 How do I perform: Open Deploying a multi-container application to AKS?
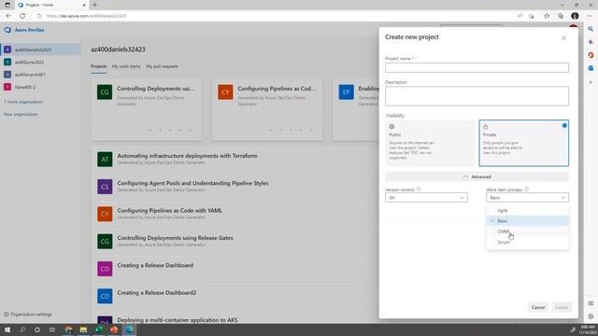[178, 320]
